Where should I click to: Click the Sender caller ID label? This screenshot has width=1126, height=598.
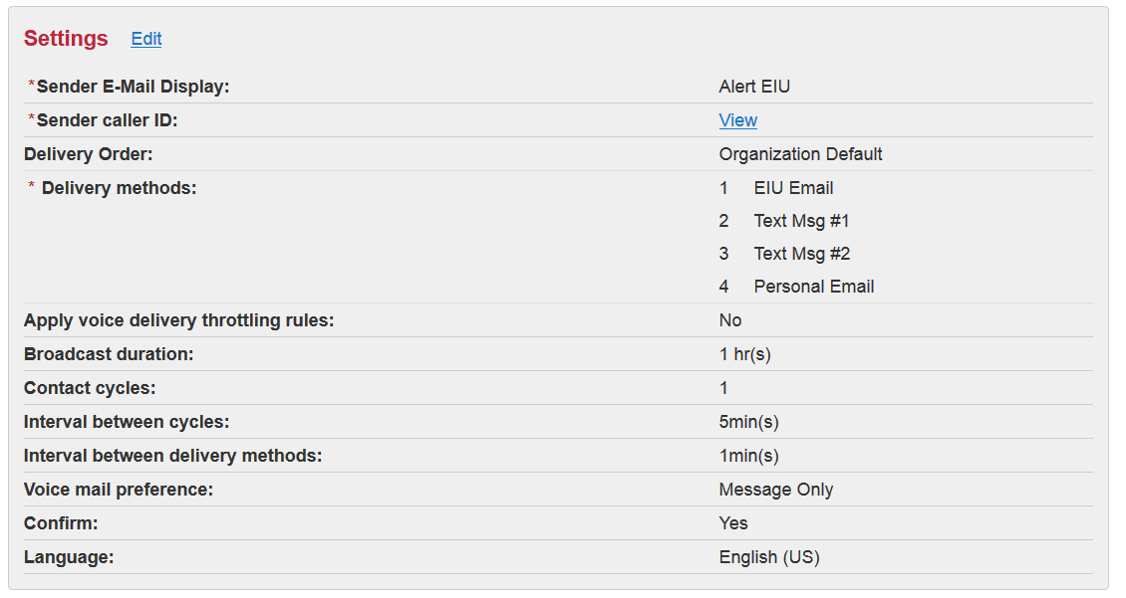tap(107, 120)
